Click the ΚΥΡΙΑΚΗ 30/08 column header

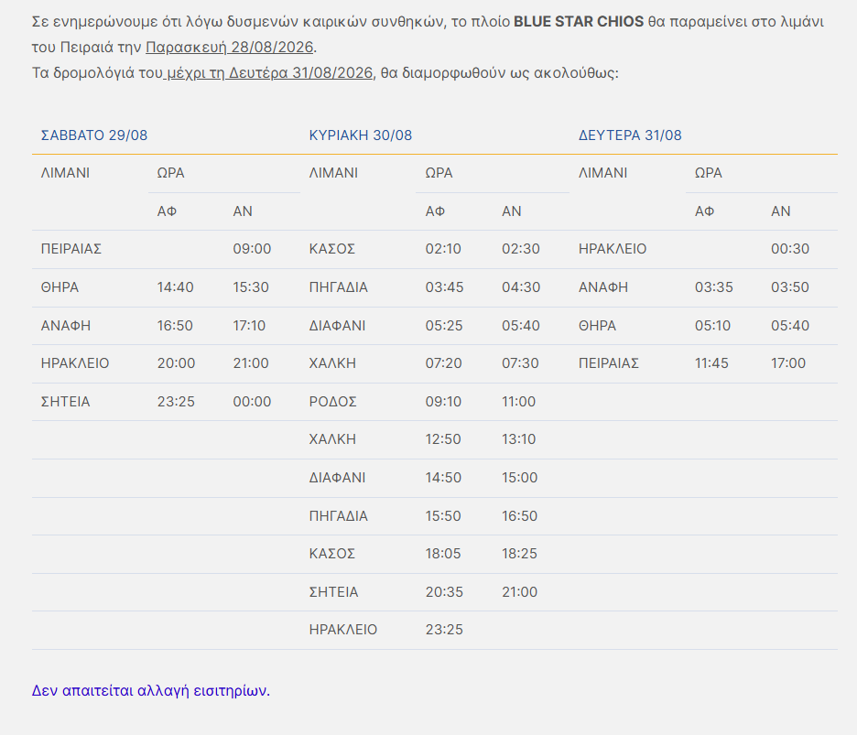coord(360,135)
